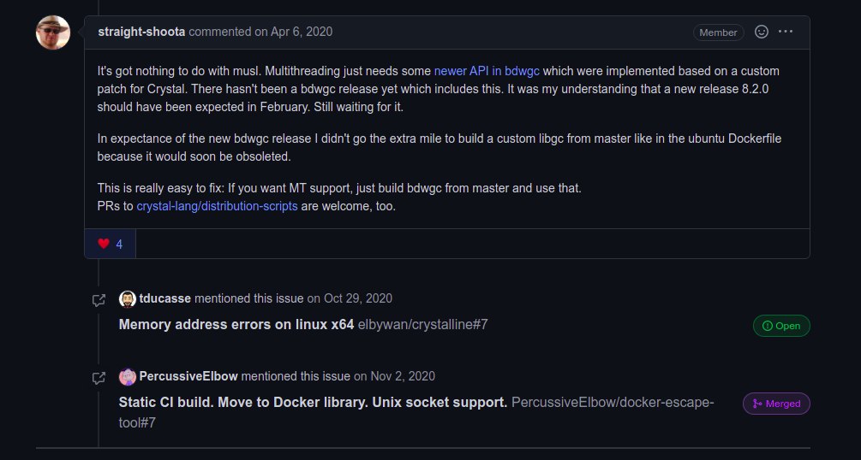Image resolution: width=861 pixels, height=460 pixels.
Task: Click the green Open status badge
Action: pyautogui.click(x=780, y=326)
